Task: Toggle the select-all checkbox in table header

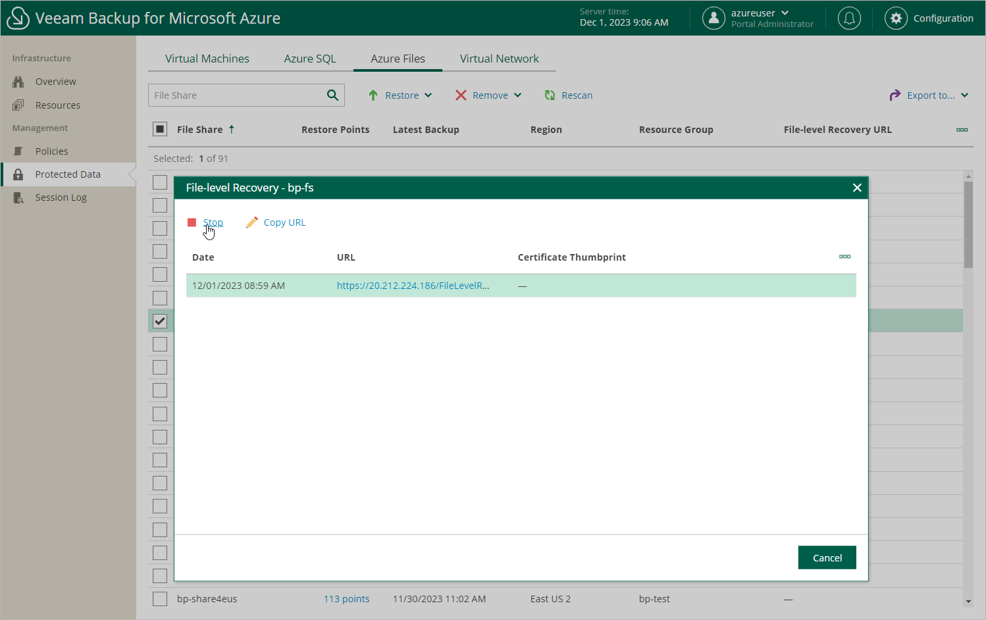Action: [160, 129]
